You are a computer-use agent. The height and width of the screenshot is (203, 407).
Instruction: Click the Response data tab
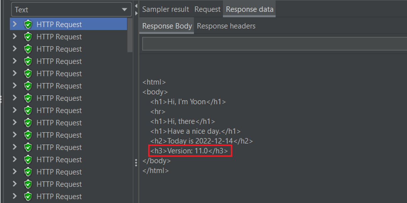point(249,9)
